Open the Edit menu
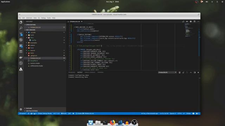Image resolution: width=225 pixels, height=126 pixels. pos(24,18)
